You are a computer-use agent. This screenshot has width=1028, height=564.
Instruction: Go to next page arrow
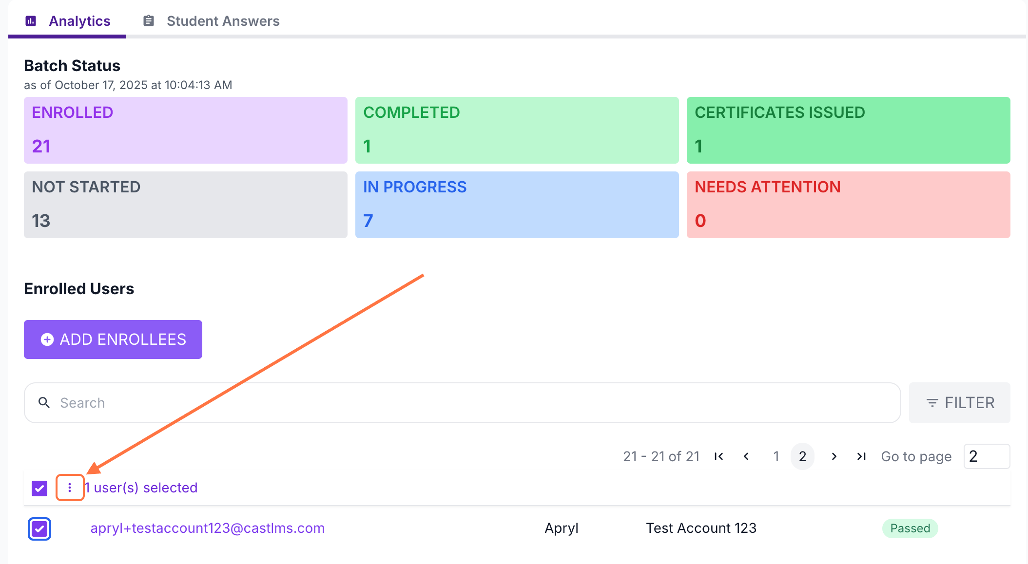click(834, 456)
